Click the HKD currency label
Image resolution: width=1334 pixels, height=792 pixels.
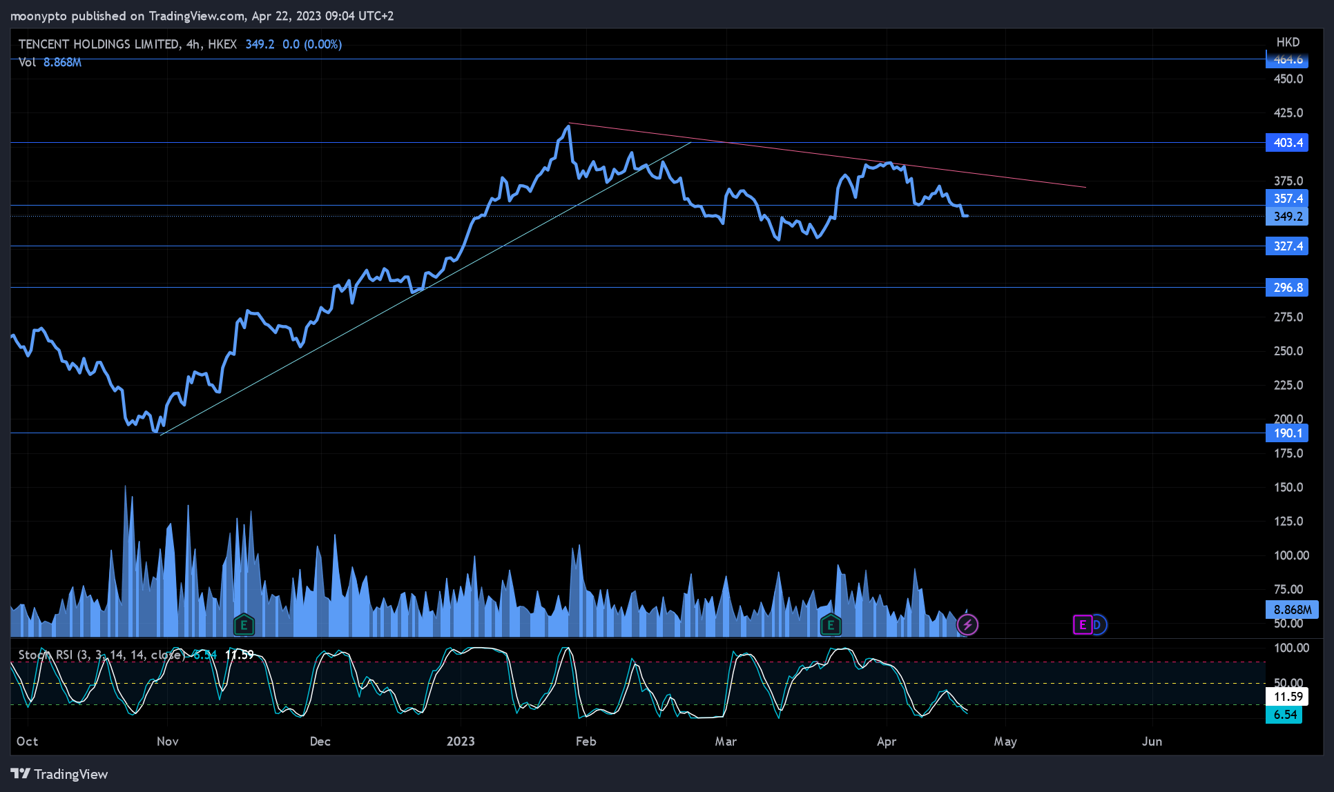1288,42
